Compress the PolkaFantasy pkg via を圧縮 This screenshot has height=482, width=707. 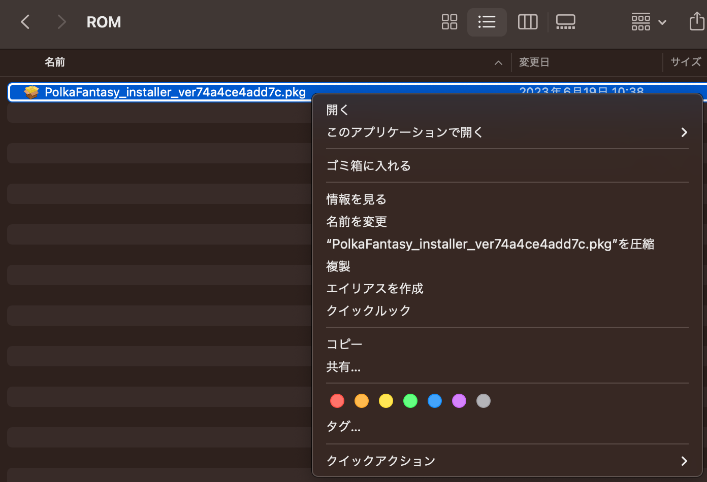tap(507, 244)
